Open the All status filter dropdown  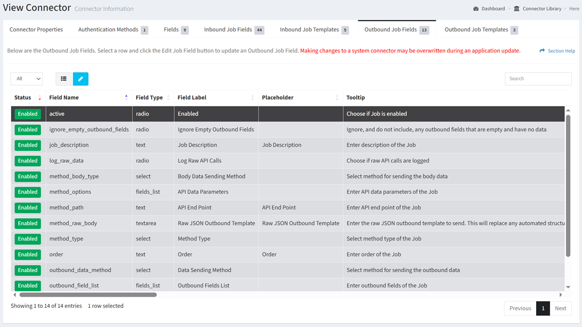(x=27, y=79)
